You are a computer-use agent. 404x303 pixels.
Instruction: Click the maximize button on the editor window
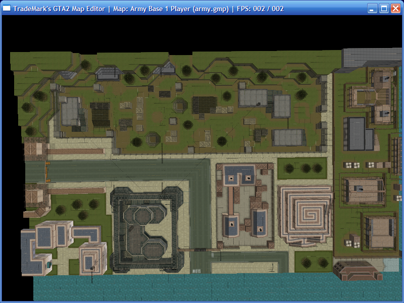(x=384, y=9)
